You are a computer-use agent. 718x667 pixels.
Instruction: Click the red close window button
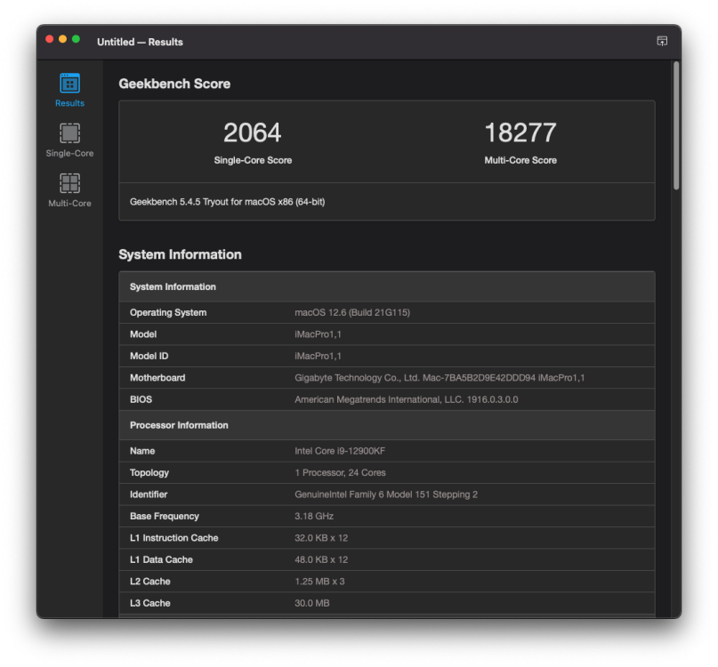[50, 39]
